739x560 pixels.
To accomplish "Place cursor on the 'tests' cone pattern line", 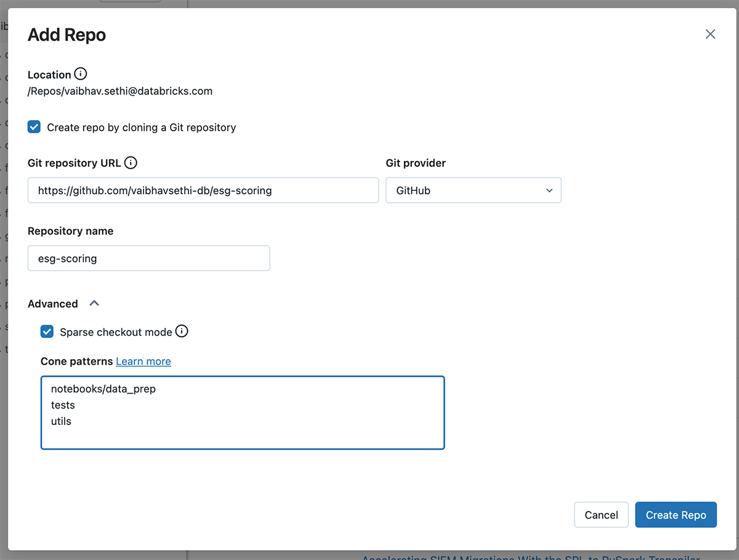I will [x=63, y=405].
